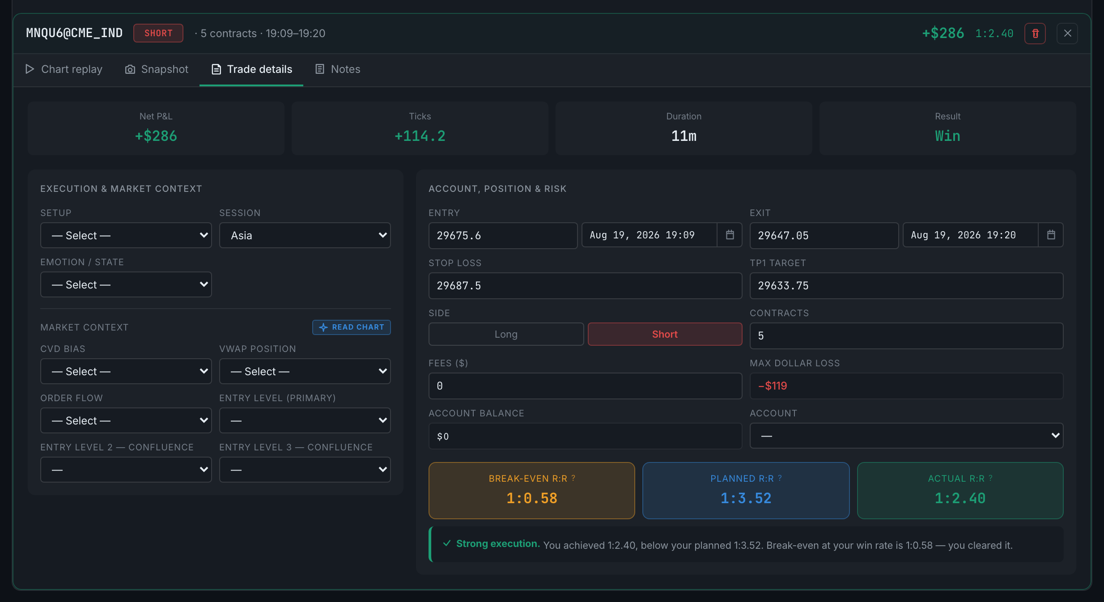Open Entry Level 2 Confluence dropdown
The width and height of the screenshot is (1104, 602).
pos(126,470)
